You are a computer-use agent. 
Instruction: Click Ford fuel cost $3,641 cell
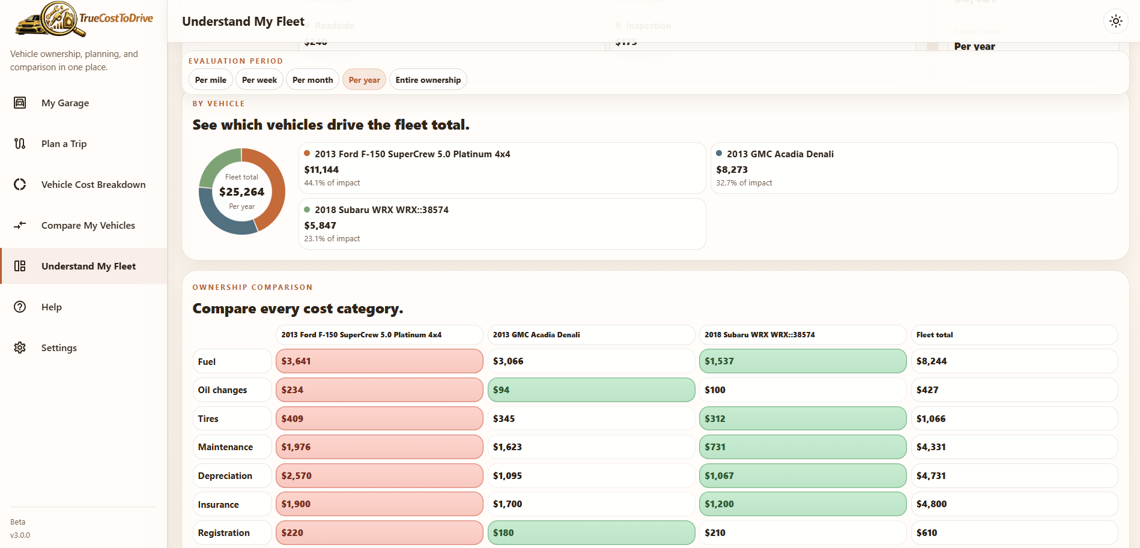click(x=380, y=361)
